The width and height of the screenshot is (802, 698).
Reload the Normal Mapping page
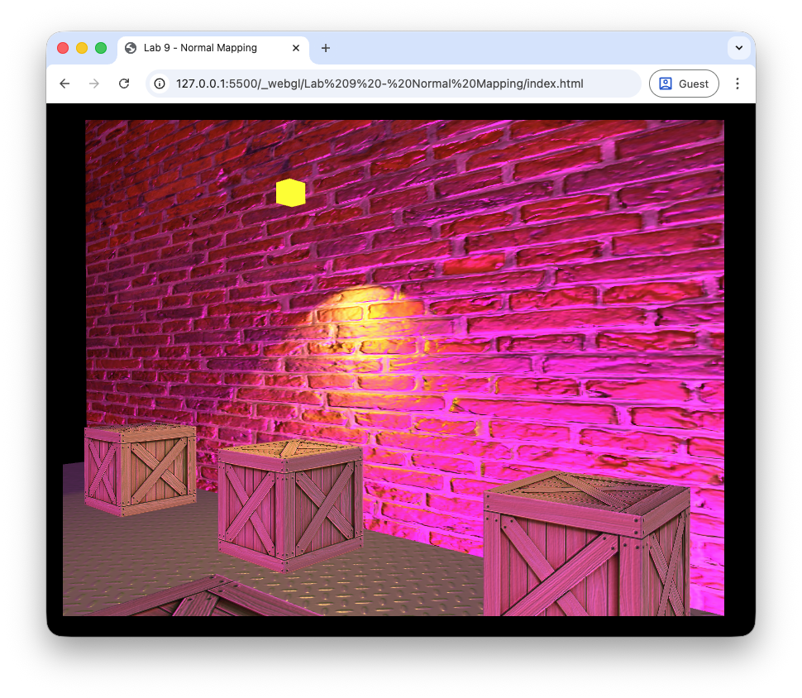(x=124, y=84)
